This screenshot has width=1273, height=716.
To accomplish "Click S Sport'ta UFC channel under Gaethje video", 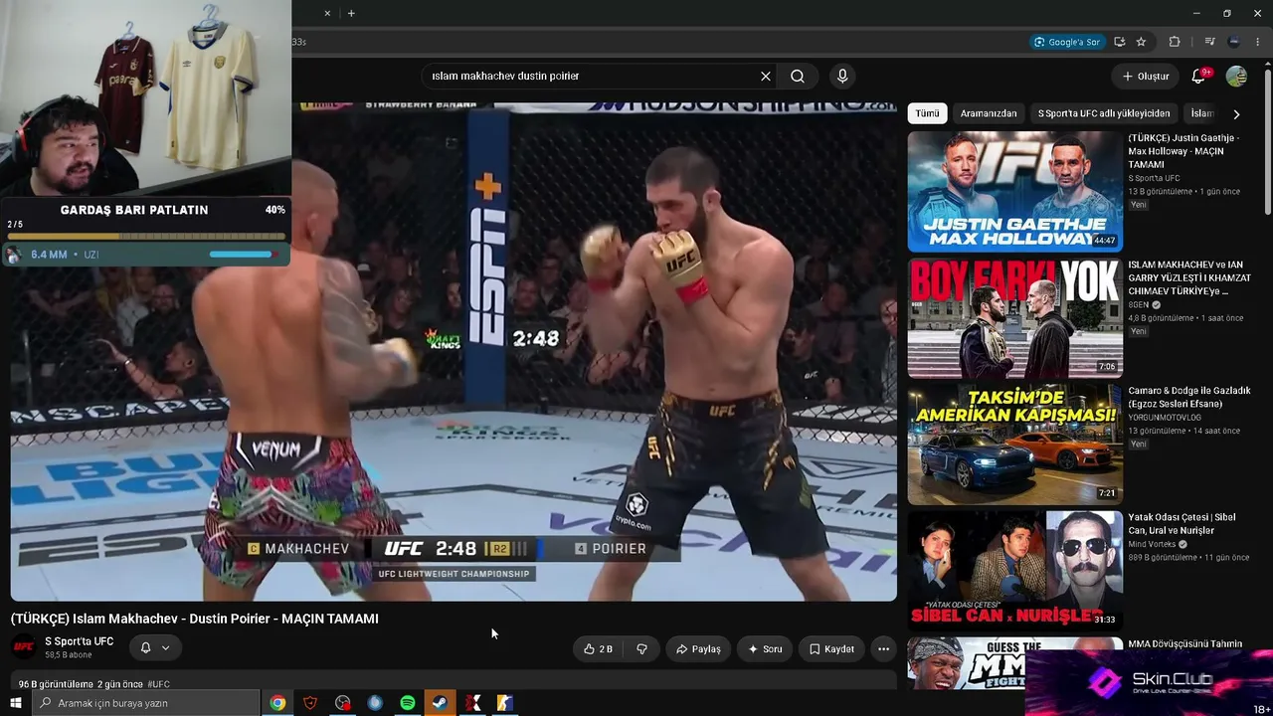I will coord(1154,179).
